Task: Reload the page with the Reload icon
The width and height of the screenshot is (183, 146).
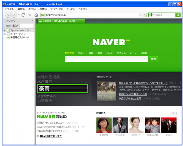Action: pos(23,15)
